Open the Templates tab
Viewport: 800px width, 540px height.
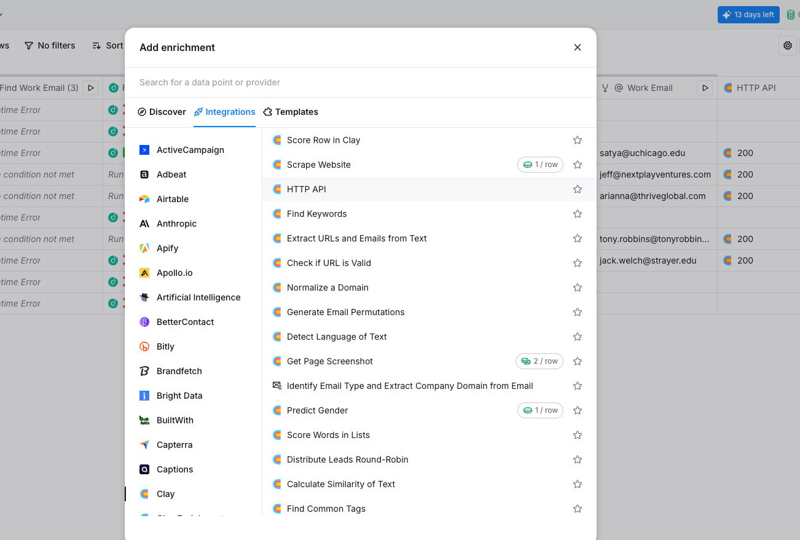(x=291, y=112)
